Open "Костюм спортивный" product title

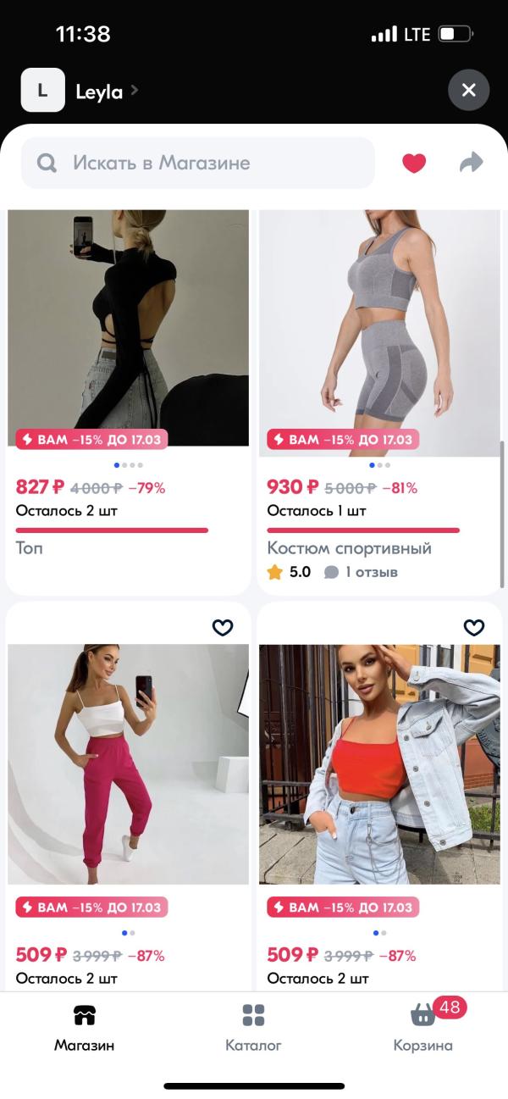point(349,548)
